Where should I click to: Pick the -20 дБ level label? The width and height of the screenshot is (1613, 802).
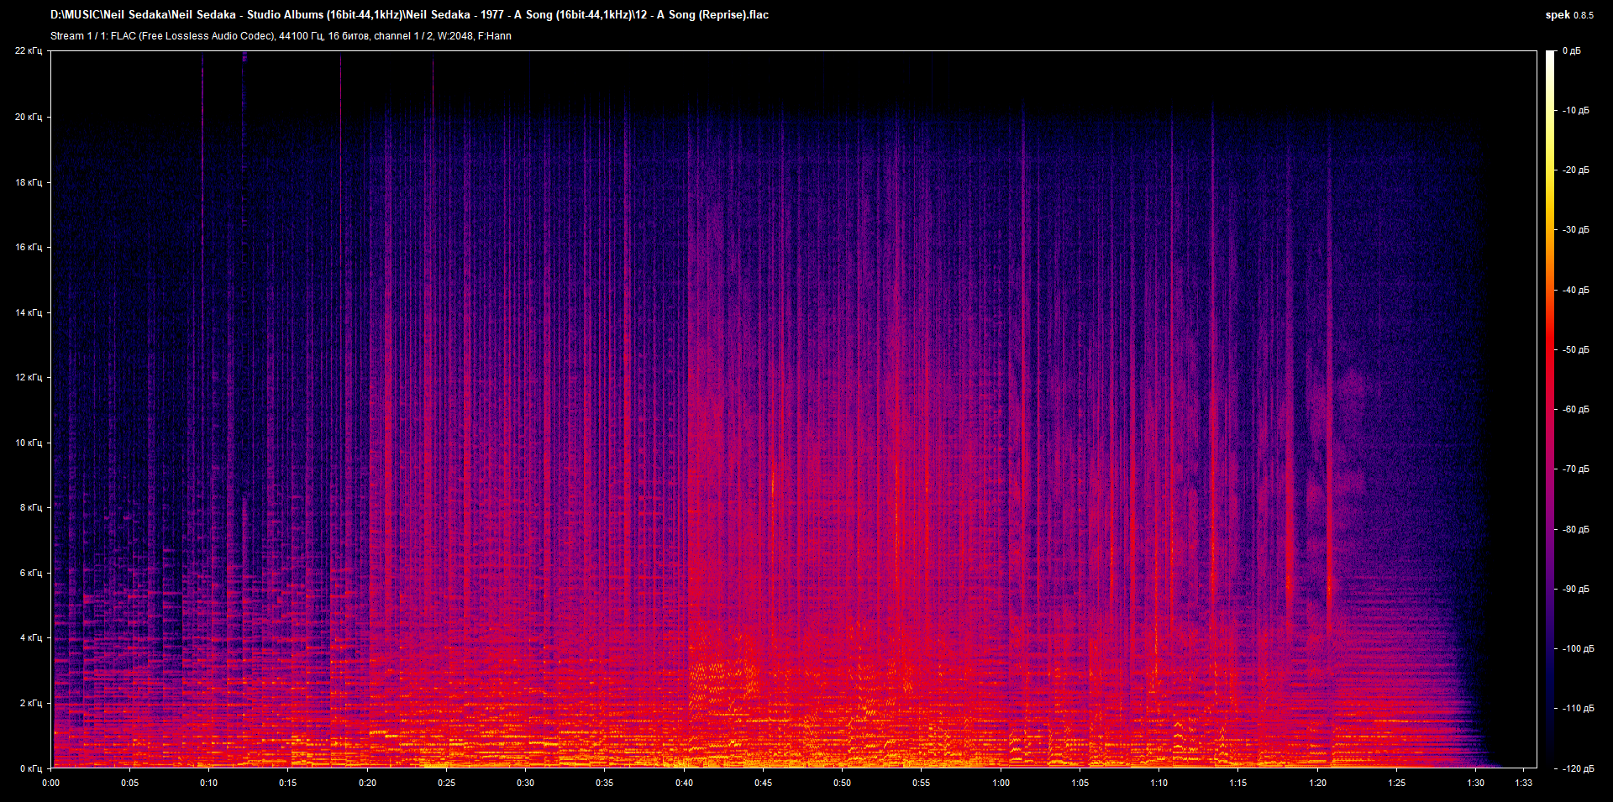(1574, 170)
